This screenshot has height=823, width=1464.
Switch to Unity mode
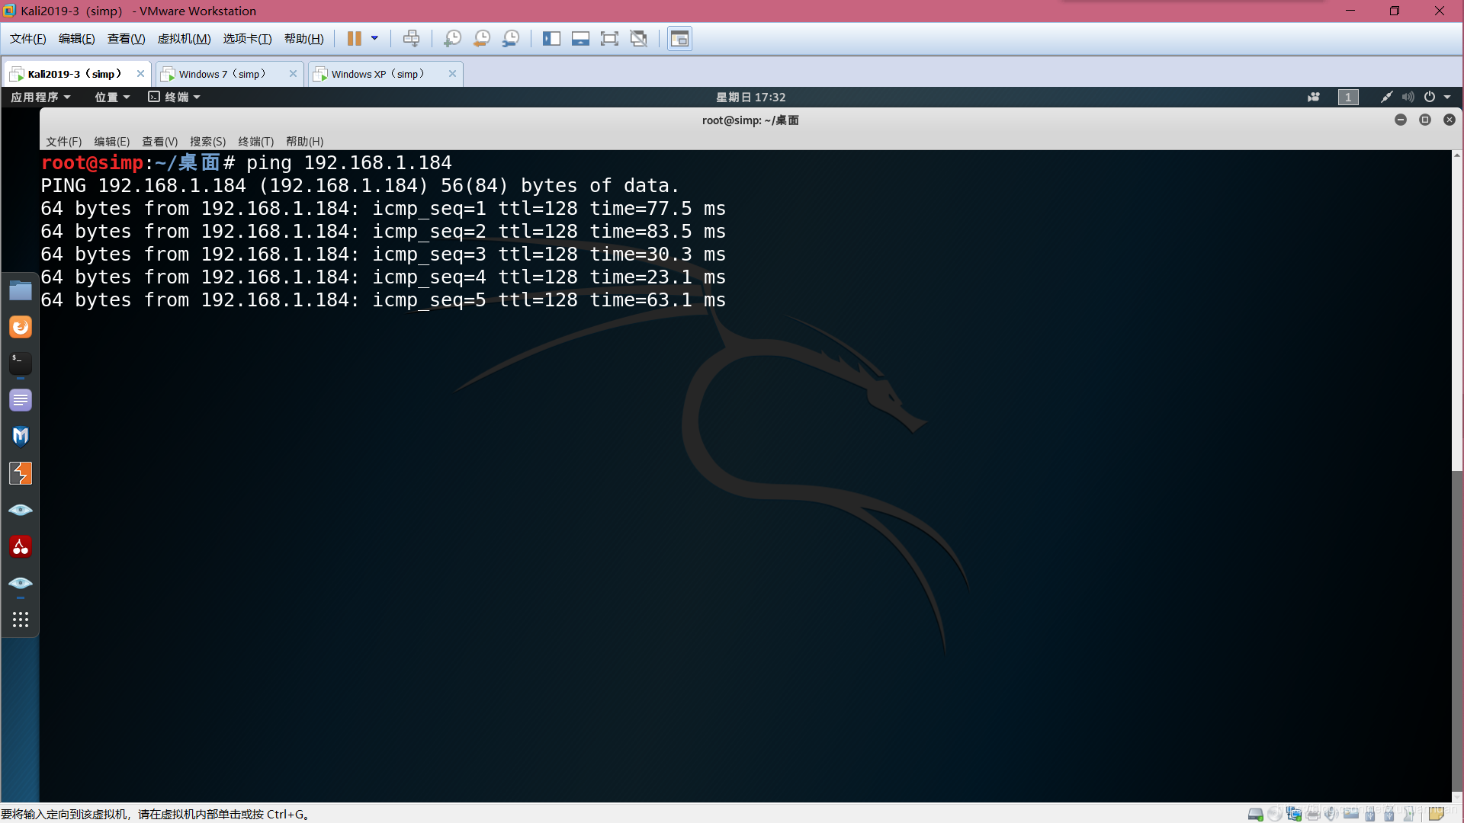[639, 38]
